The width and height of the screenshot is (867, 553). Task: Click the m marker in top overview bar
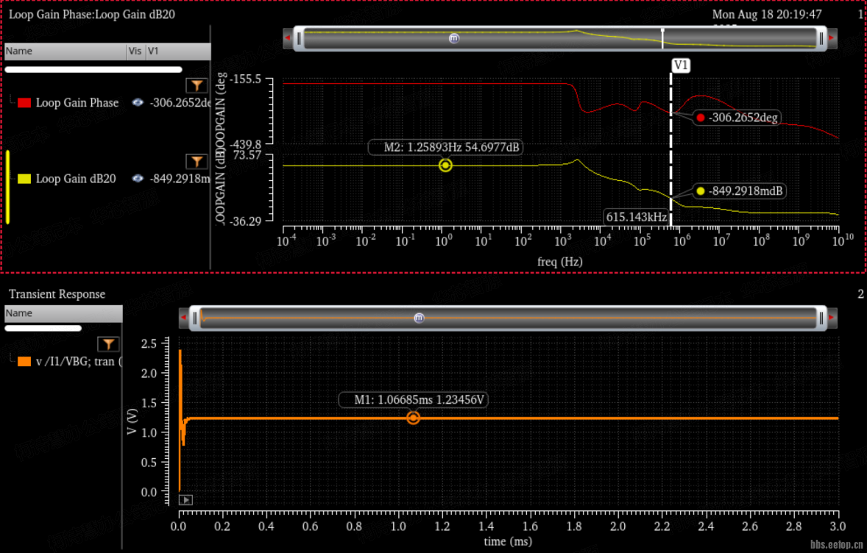[x=453, y=38]
